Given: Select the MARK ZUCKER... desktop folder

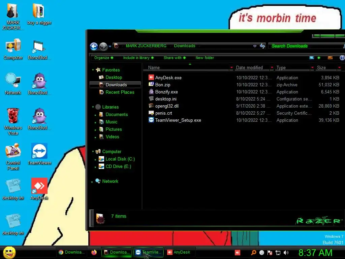Looking at the screenshot, I should (13, 17).
